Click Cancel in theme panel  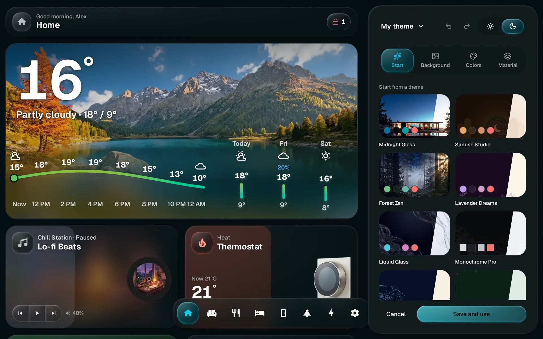coord(396,314)
